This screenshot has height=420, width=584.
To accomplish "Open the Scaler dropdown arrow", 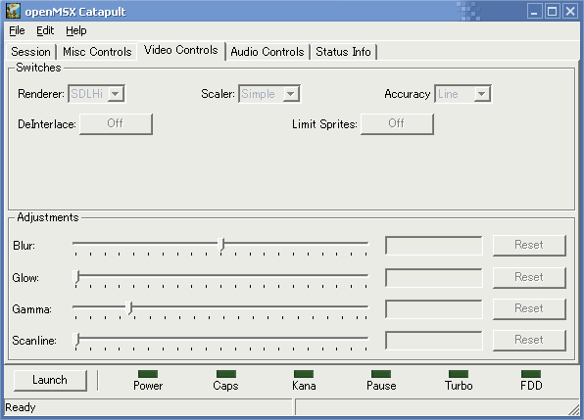I will tap(291, 94).
